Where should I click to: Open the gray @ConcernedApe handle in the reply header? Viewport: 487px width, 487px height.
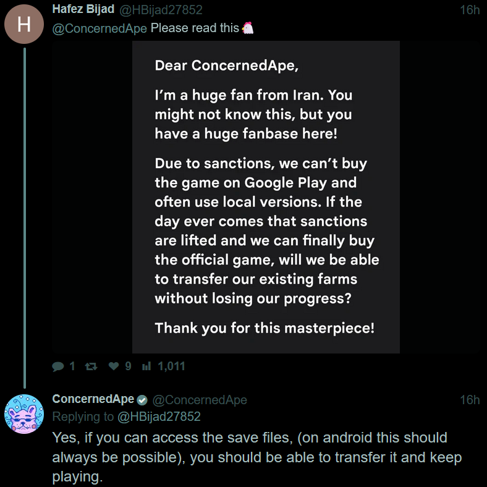tap(200, 400)
